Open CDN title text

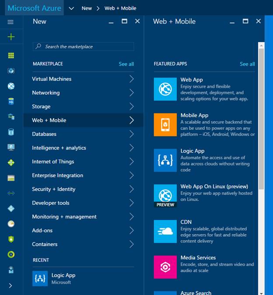pos(186,222)
